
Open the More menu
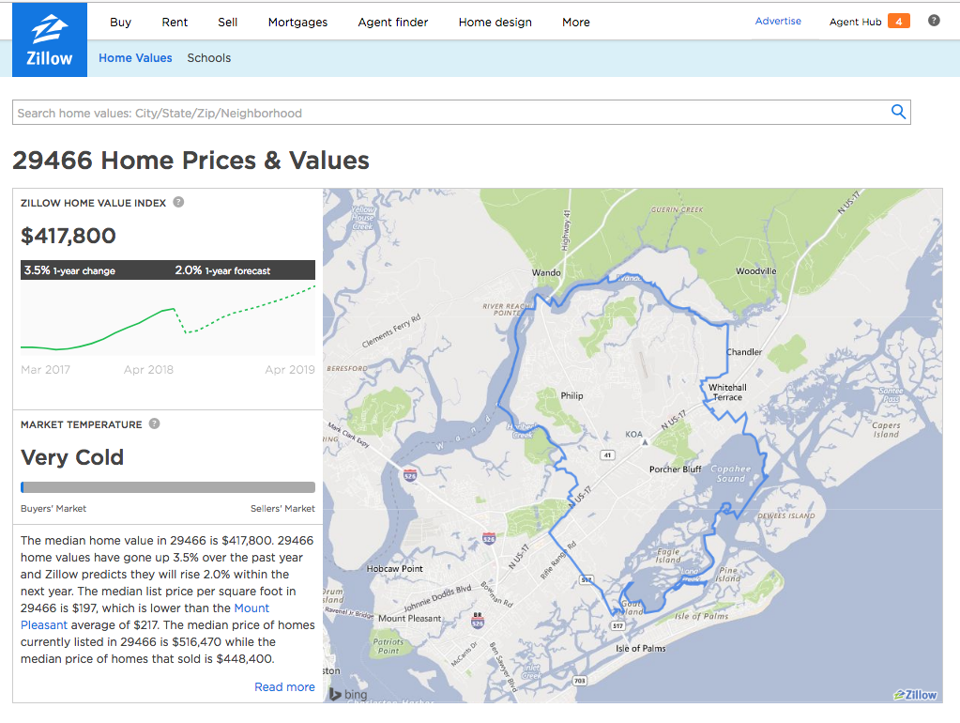[576, 22]
